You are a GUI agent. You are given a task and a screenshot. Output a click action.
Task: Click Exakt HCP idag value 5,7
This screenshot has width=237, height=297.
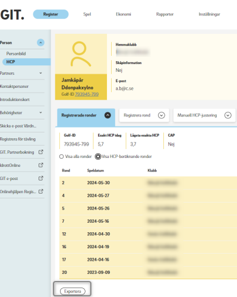point(100,144)
